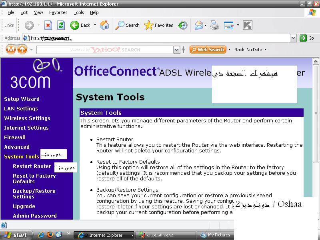Open the Favorites menu
Screen dimensions: 320x240
click(x=58, y=13)
